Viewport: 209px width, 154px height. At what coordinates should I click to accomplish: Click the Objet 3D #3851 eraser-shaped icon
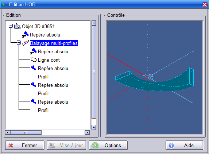[18, 26]
